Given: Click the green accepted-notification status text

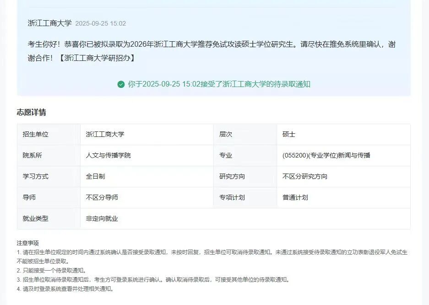Looking at the screenshot, I should 219,84.
